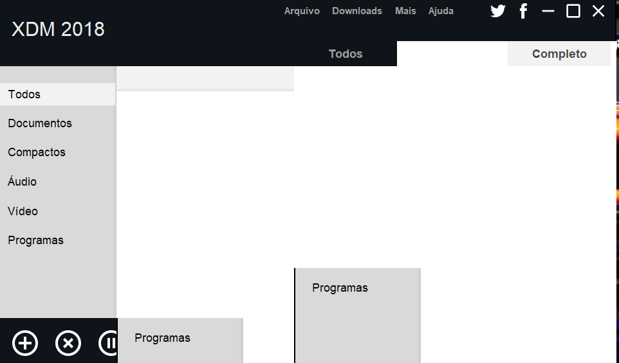The width and height of the screenshot is (619, 363).
Task: Switch to the Todos tab in header
Action: 346,53
